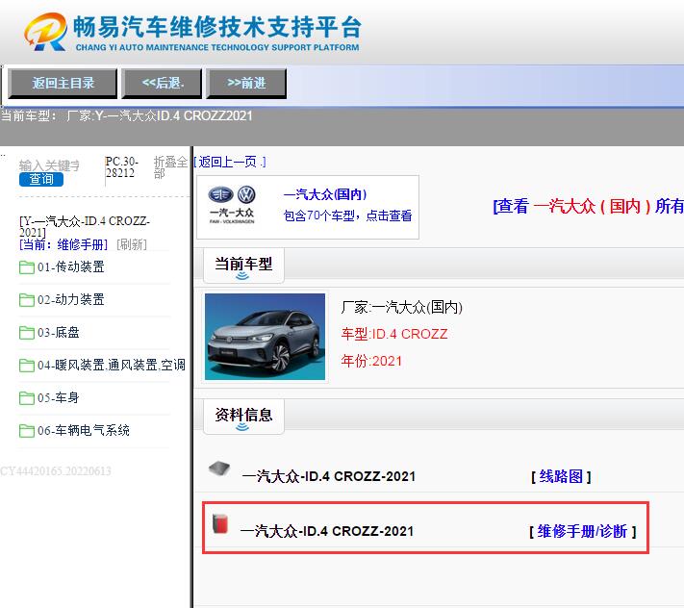Viewport: 684px width, 608px height.
Task: Expand the 01-传动装置 tree label
Action: click(71, 266)
